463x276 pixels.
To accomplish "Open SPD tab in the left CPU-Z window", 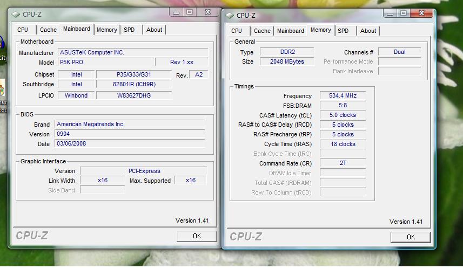I will (x=129, y=30).
